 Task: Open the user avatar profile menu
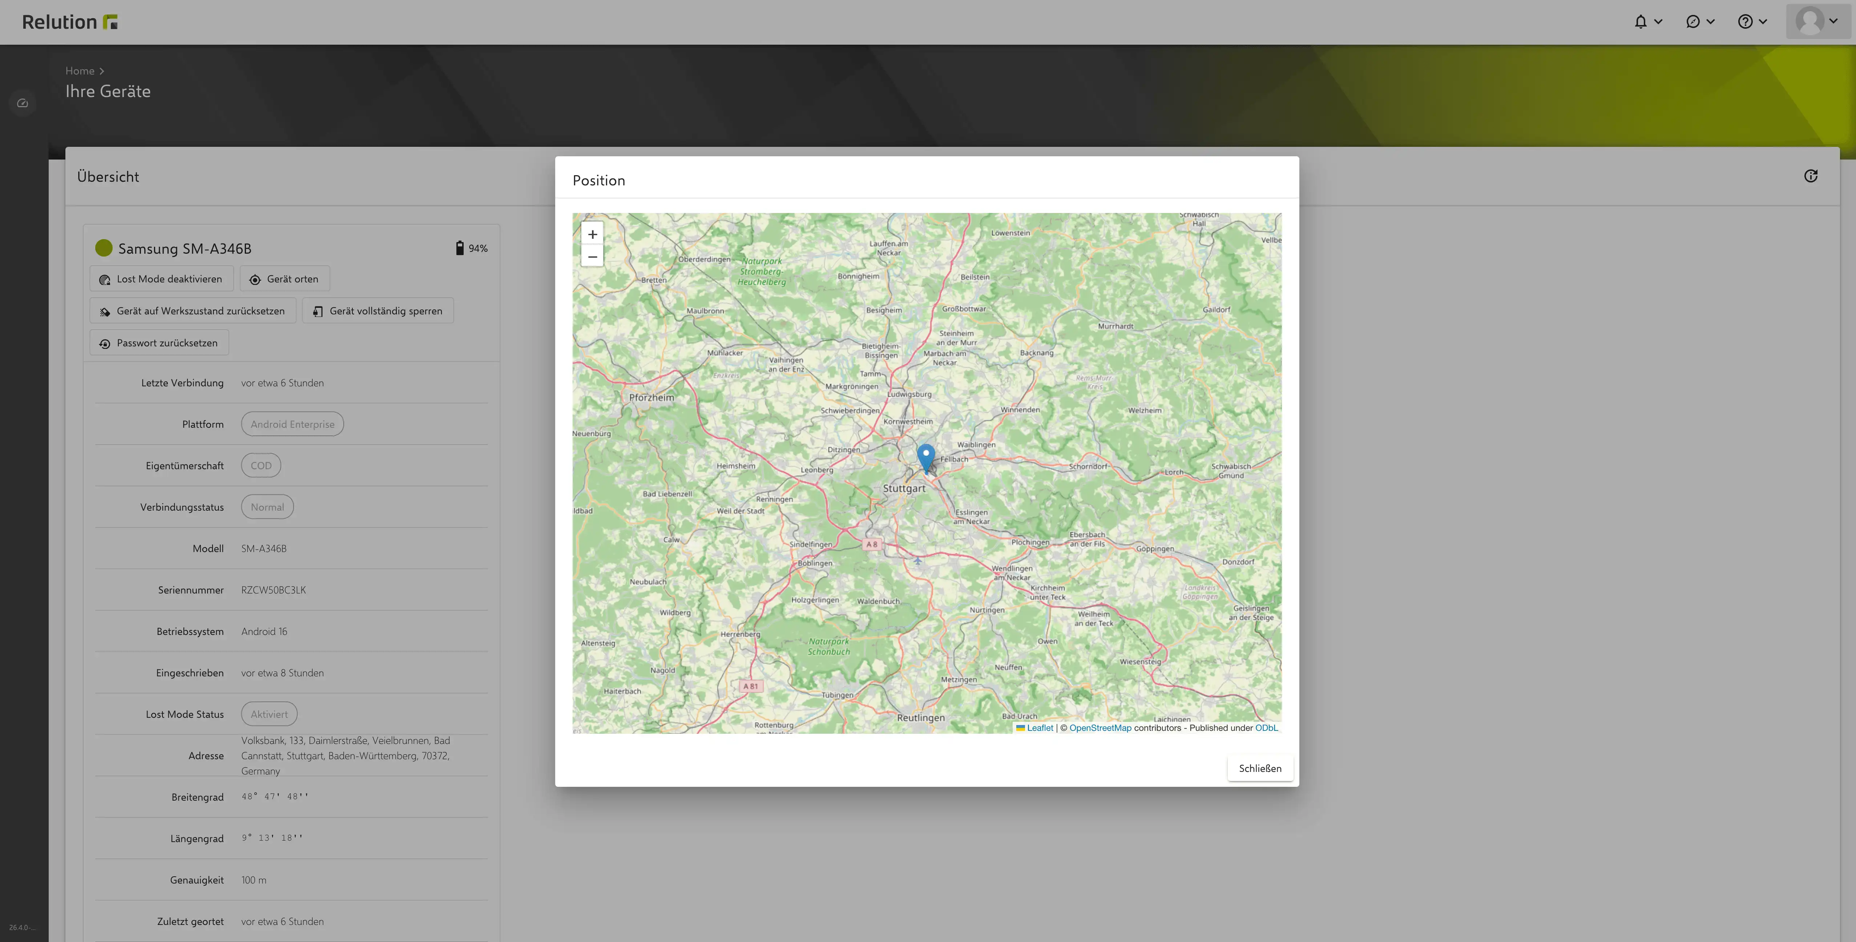tap(1809, 21)
